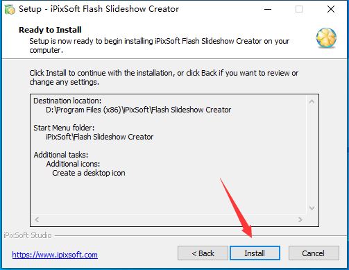The height and width of the screenshot is (270, 349).
Task: Click the right arrow of horizontal scrollbar
Action: [x=300, y=219]
